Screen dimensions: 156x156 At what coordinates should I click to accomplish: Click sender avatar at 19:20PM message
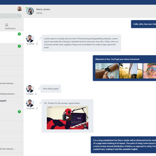tap(30, 103)
